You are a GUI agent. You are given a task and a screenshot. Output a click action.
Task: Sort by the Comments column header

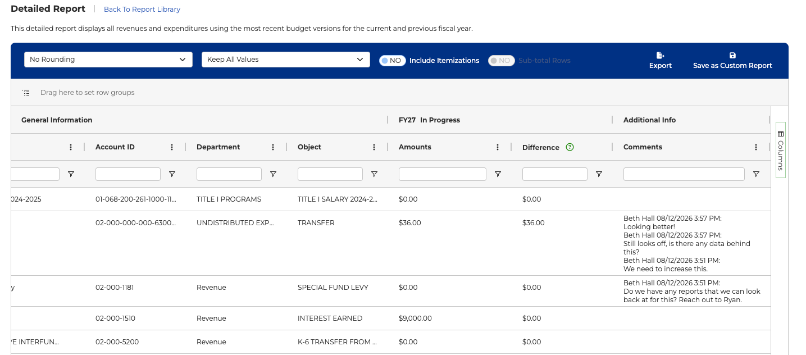[x=643, y=147]
